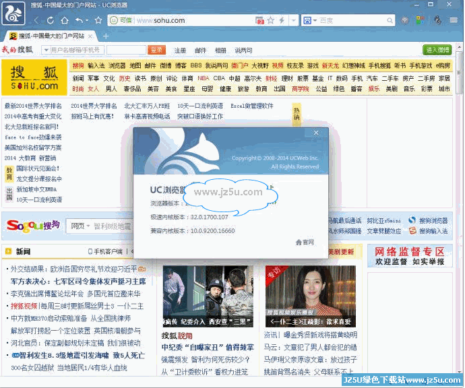The width and height of the screenshot is (465, 388).
Task: Go back with the back arrow
Action: [36, 20]
